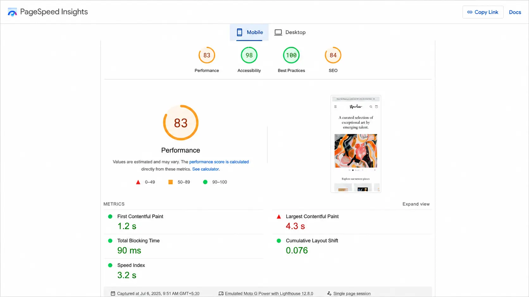
Task: Open 'performance score is calculated' link
Action: click(219, 162)
